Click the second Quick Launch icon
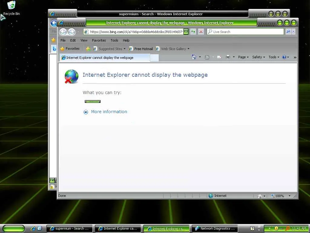Image resolution: width=310 pixels, height=233 pixels. click(39, 229)
